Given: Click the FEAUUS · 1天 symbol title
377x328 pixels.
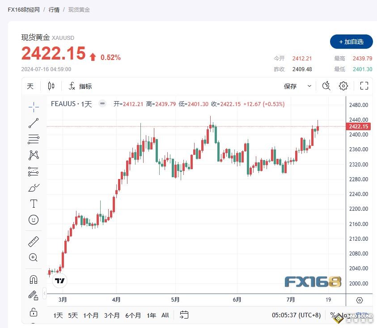Looking at the screenshot, I should [72, 104].
